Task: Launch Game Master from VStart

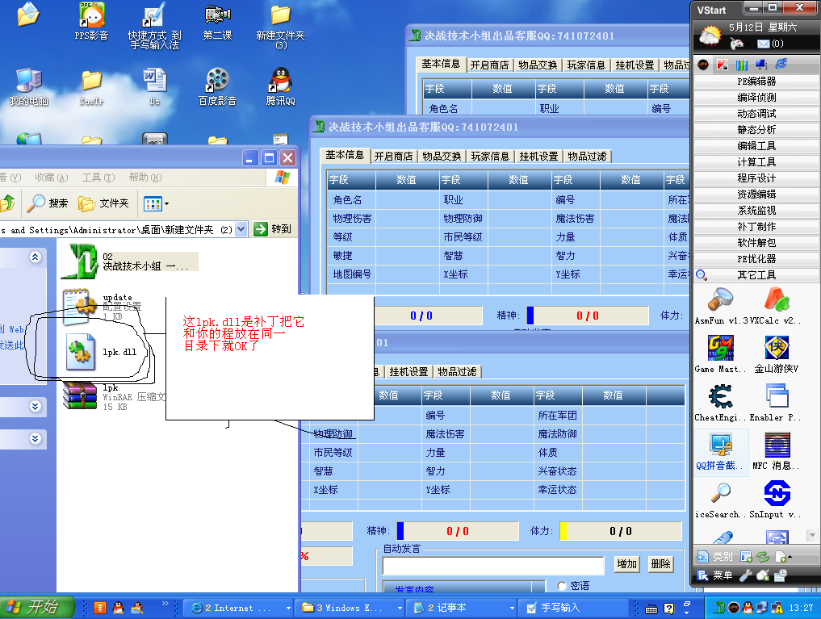Action: (x=721, y=354)
